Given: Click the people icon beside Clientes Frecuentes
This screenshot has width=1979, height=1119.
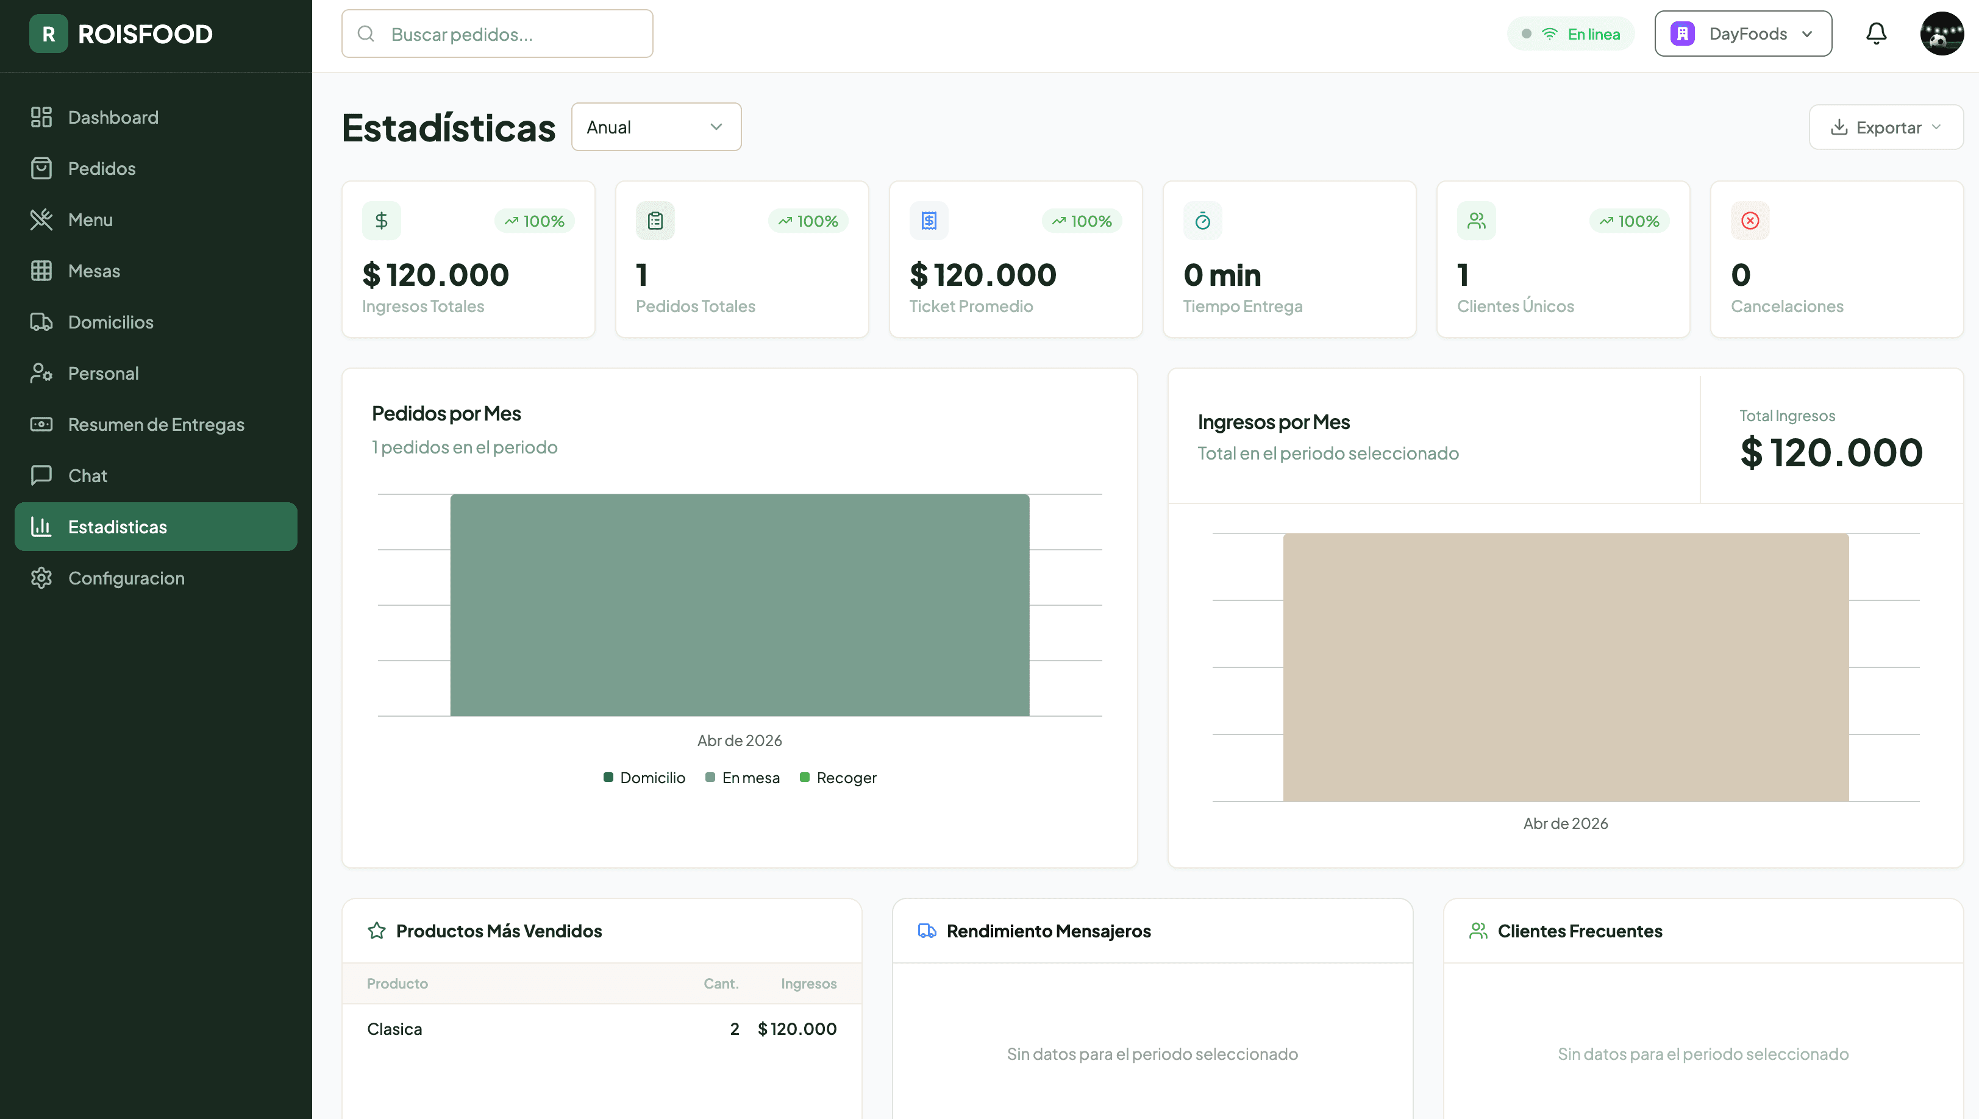Looking at the screenshot, I should click(1478, 931).
